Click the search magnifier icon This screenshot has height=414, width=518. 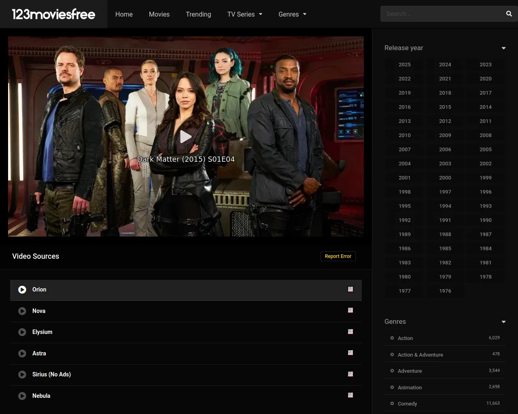click(509, 14)
